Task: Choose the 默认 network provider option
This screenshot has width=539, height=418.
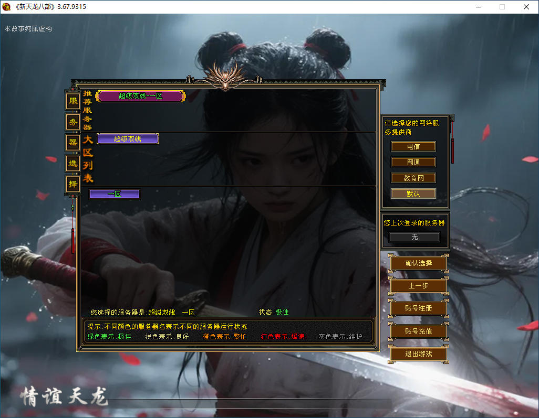Action: [413, 194]
